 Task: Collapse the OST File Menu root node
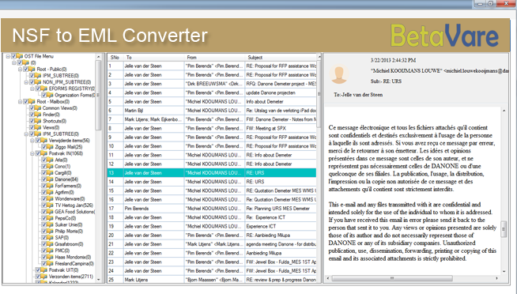8,56
